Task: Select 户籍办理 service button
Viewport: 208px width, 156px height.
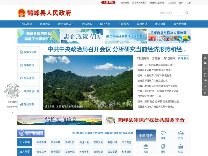Action: (x=42, y=142)
